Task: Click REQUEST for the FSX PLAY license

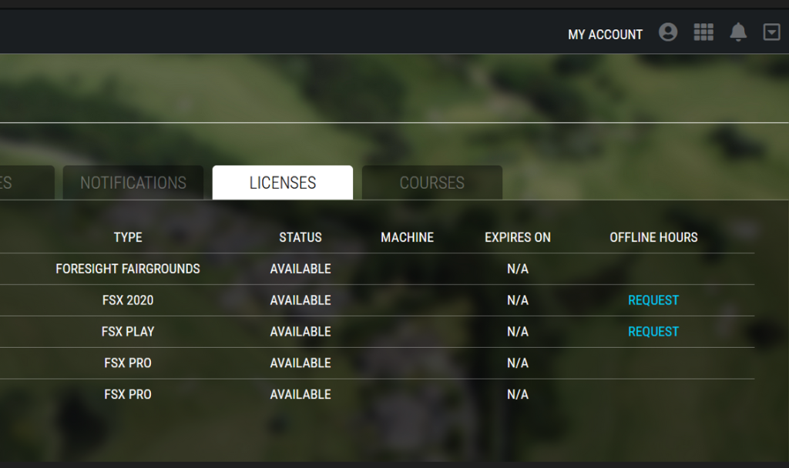Action: [x=653, y=332]
